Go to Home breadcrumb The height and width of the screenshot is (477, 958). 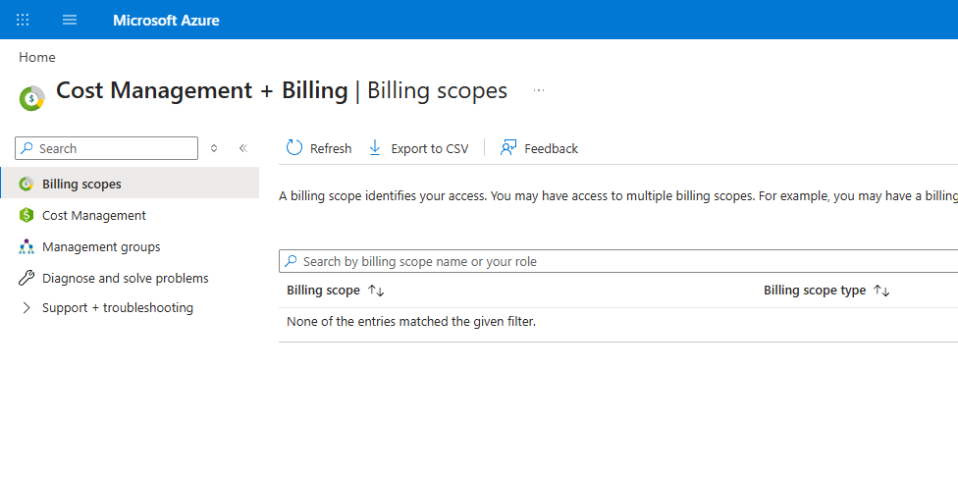coord(37,57)
